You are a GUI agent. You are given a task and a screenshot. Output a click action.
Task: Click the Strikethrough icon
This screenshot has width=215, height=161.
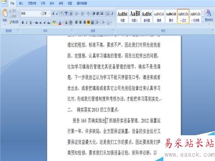[x=37, y=23]
